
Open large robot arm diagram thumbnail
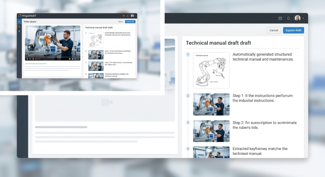click(x=211, y=70)
